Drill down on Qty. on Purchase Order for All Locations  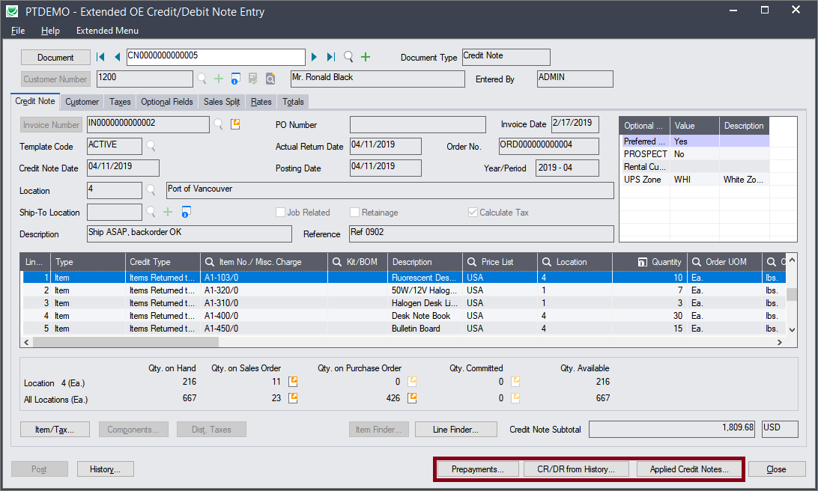(x=411, y=398)
